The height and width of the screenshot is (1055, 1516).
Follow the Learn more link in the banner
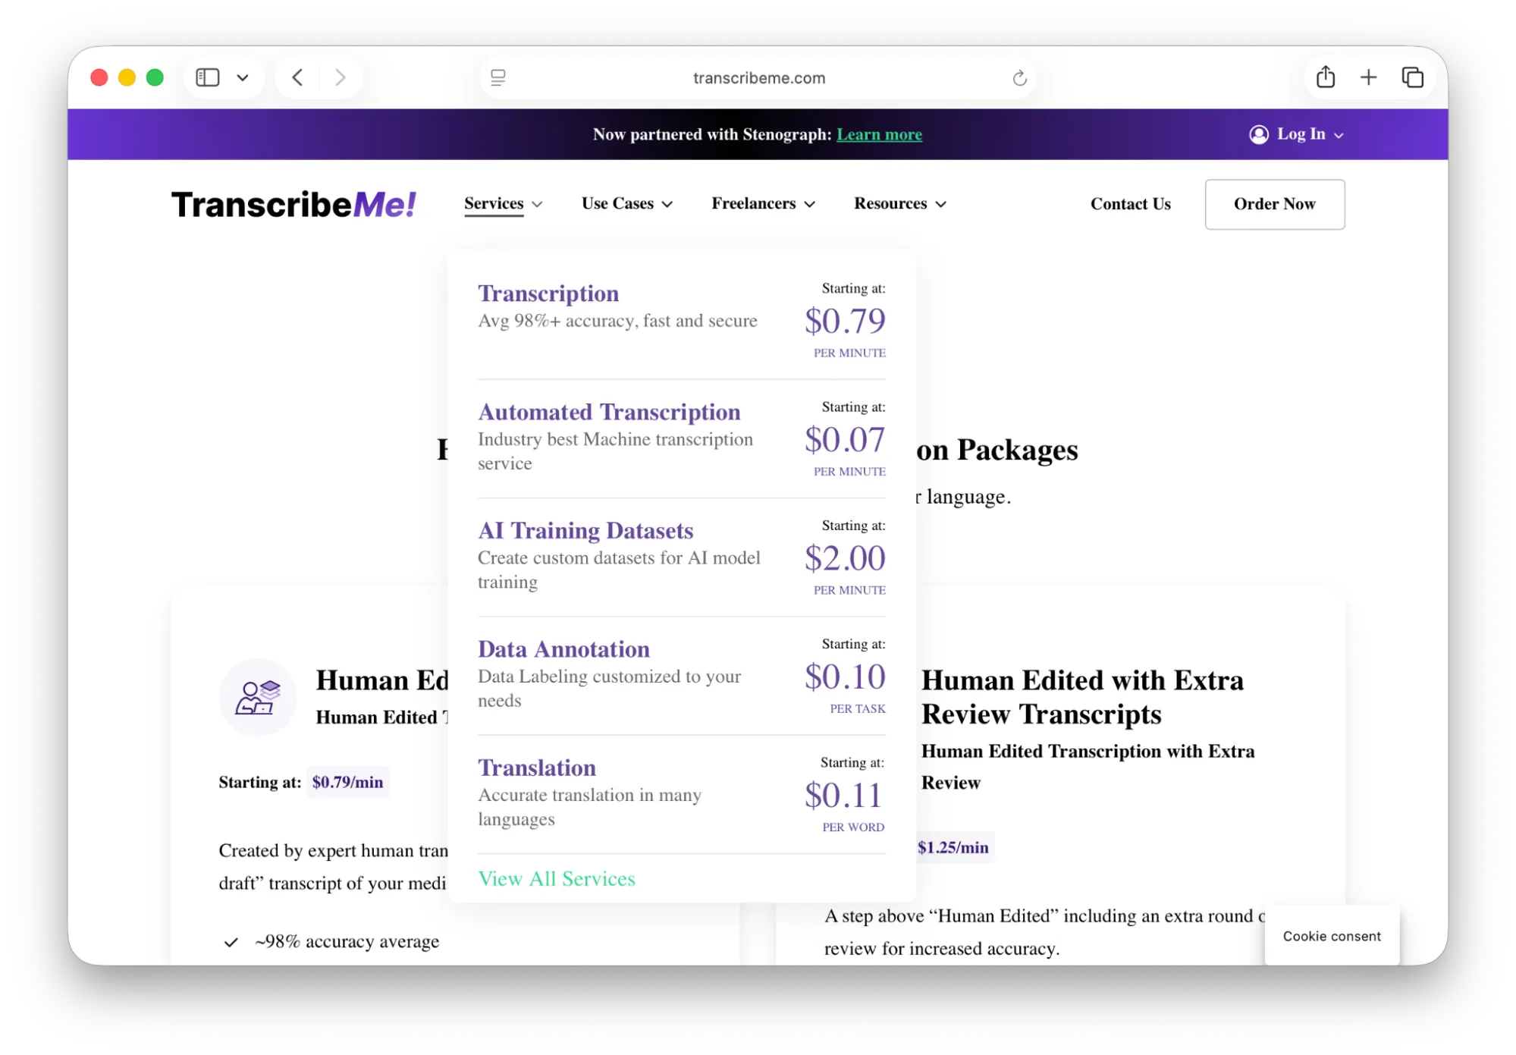(x=879, y=134)
